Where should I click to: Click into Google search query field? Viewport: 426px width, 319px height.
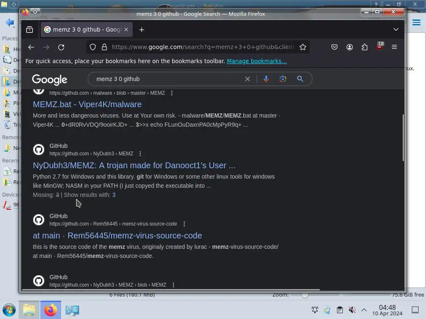[168, 79]
